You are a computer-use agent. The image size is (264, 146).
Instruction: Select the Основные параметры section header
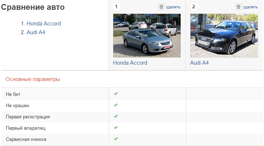click(x=33, y=79)
